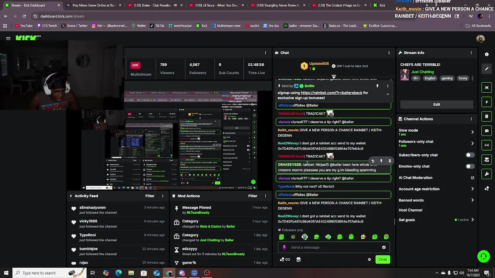Pin the DRAKEEYSSB chat message
495x278 pixels.
[x=381, y=161]
